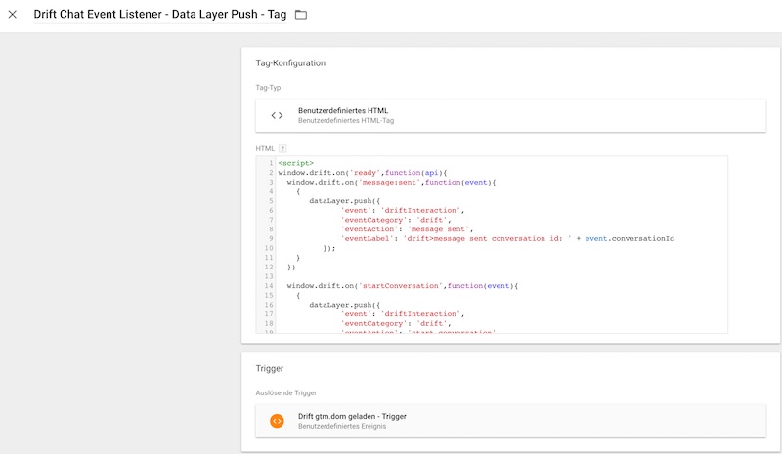Click line 8 'message sent' eventAction
The width and height of the screenshot is (782, 454).
[x=407, y=229]
